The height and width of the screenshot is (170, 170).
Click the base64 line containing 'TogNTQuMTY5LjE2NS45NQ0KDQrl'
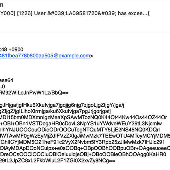80,130
